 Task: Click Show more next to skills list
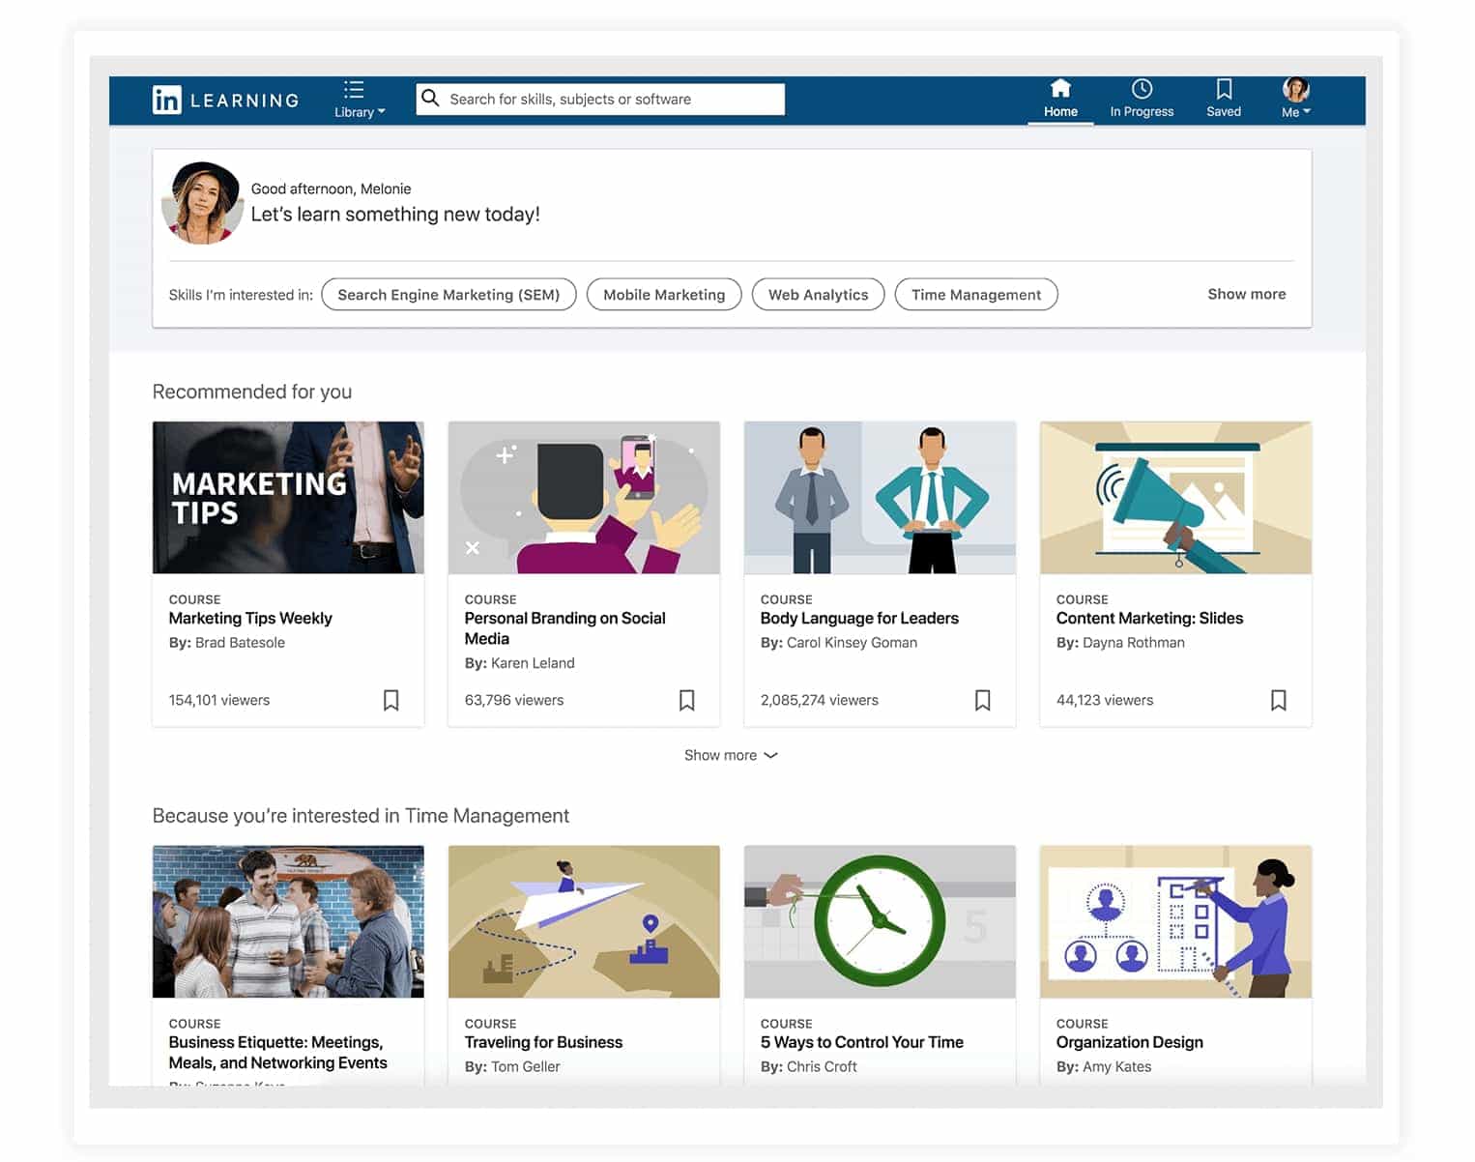(1246, 294)
